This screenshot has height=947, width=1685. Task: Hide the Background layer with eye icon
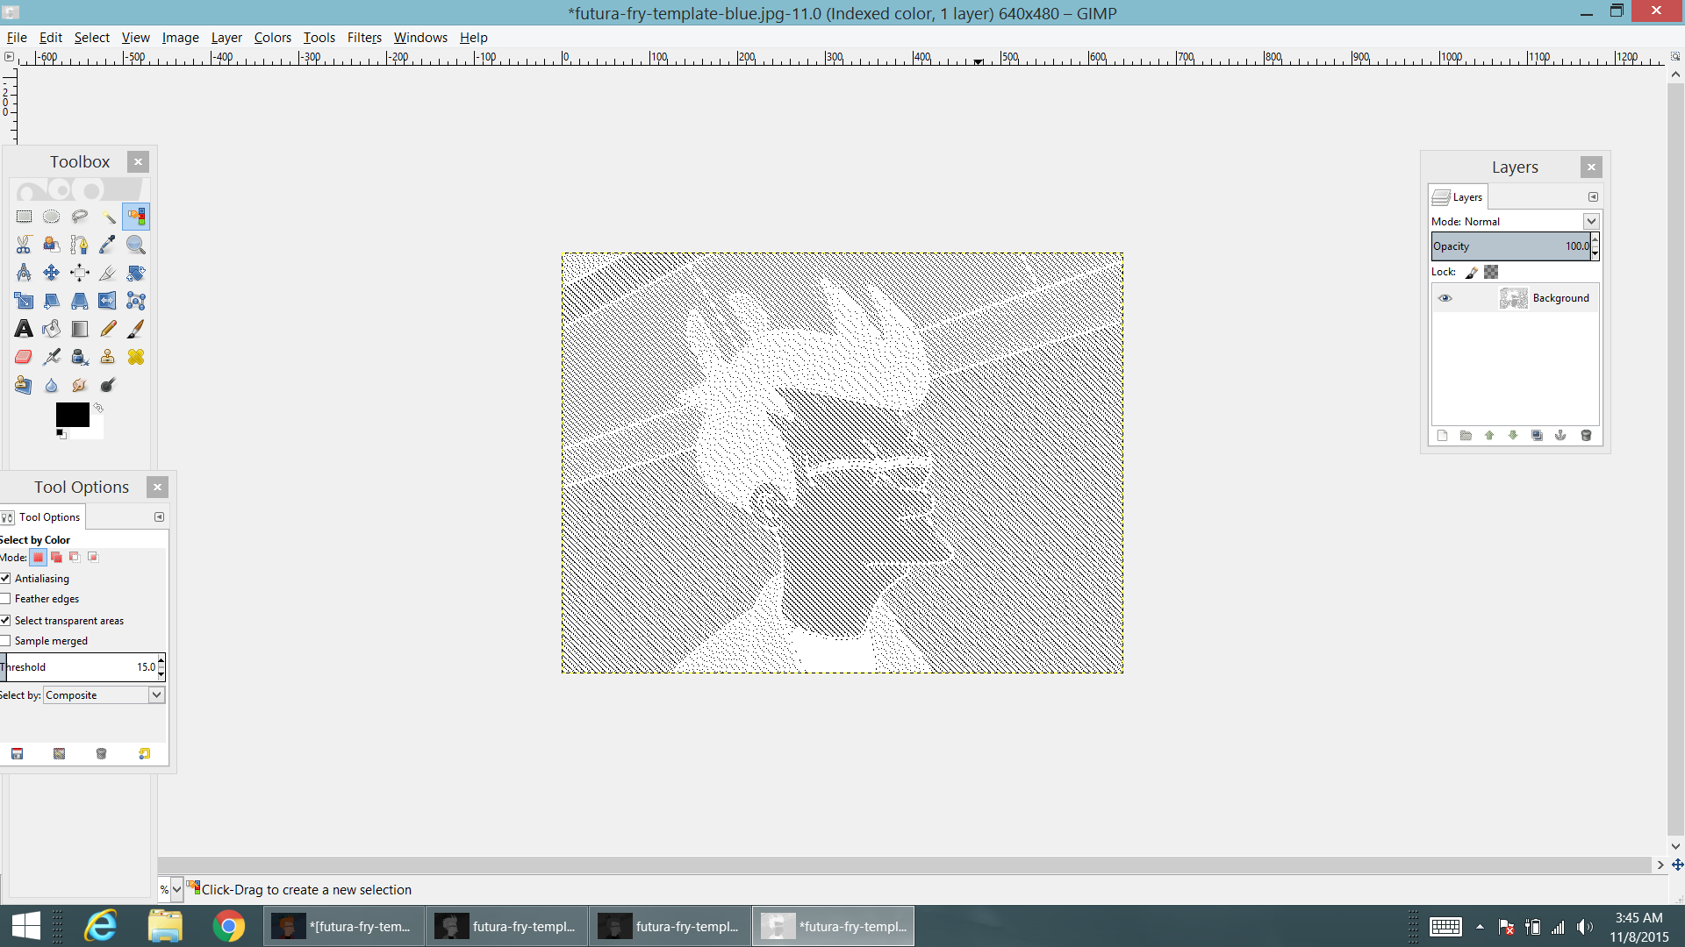point(1445,298)
